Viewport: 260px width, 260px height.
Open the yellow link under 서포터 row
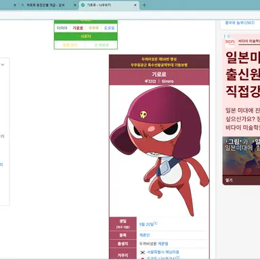(70, 45)
